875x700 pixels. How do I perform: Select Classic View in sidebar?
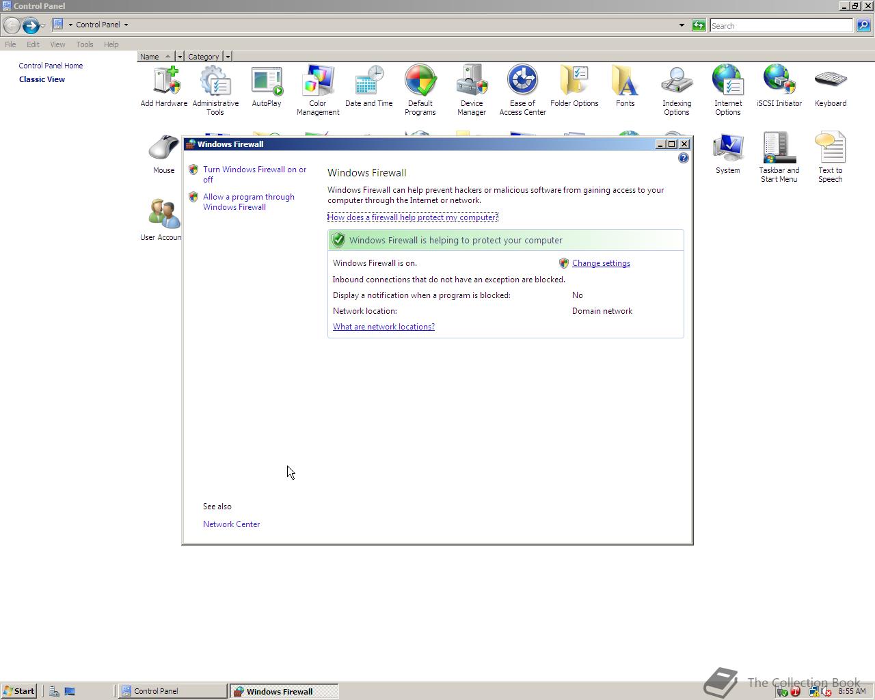(42, 79)
